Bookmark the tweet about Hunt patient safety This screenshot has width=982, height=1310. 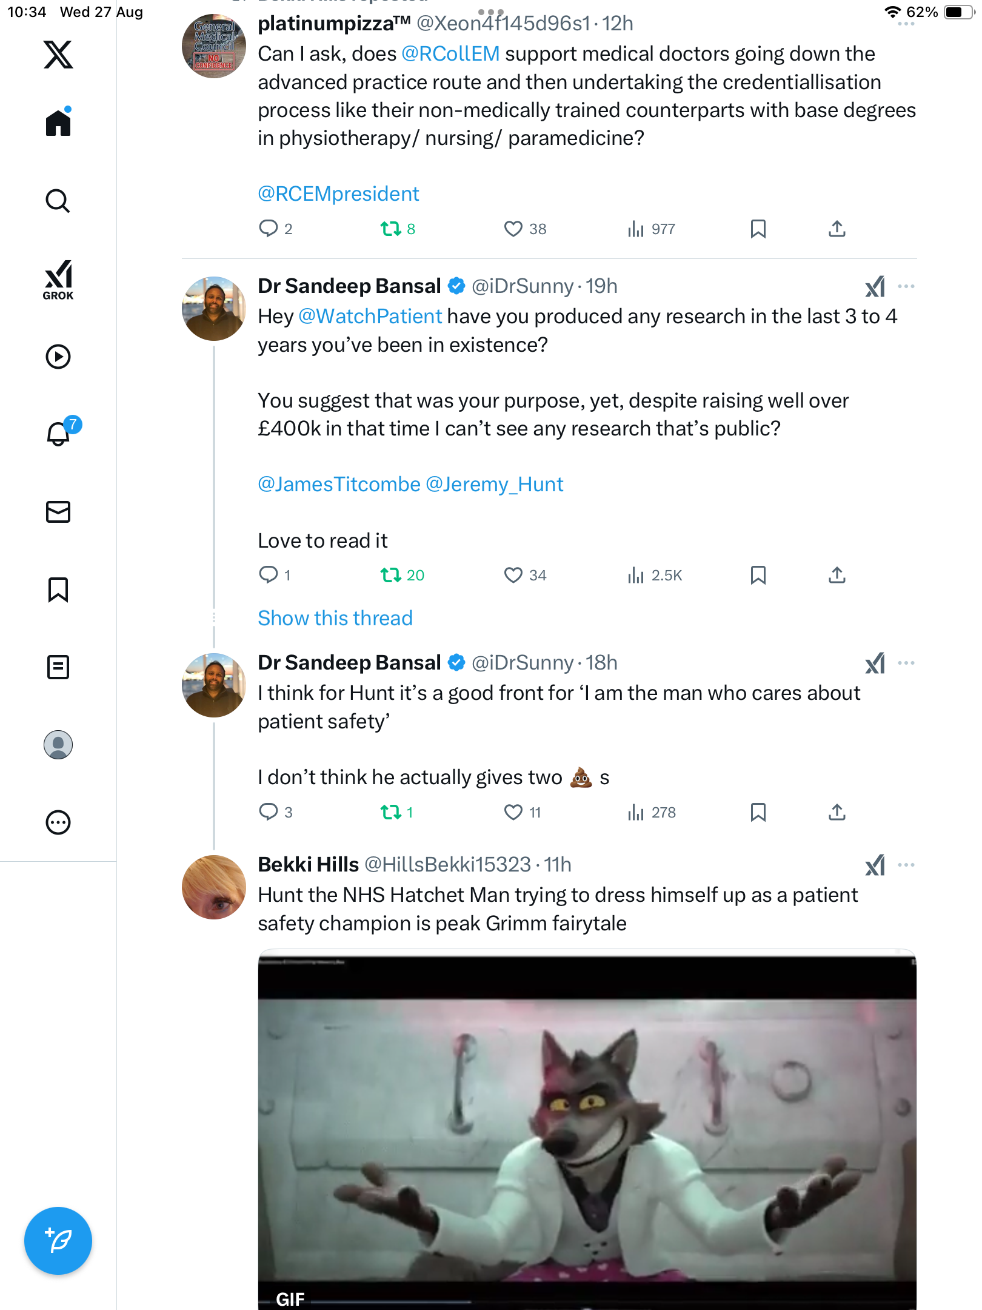758,812
